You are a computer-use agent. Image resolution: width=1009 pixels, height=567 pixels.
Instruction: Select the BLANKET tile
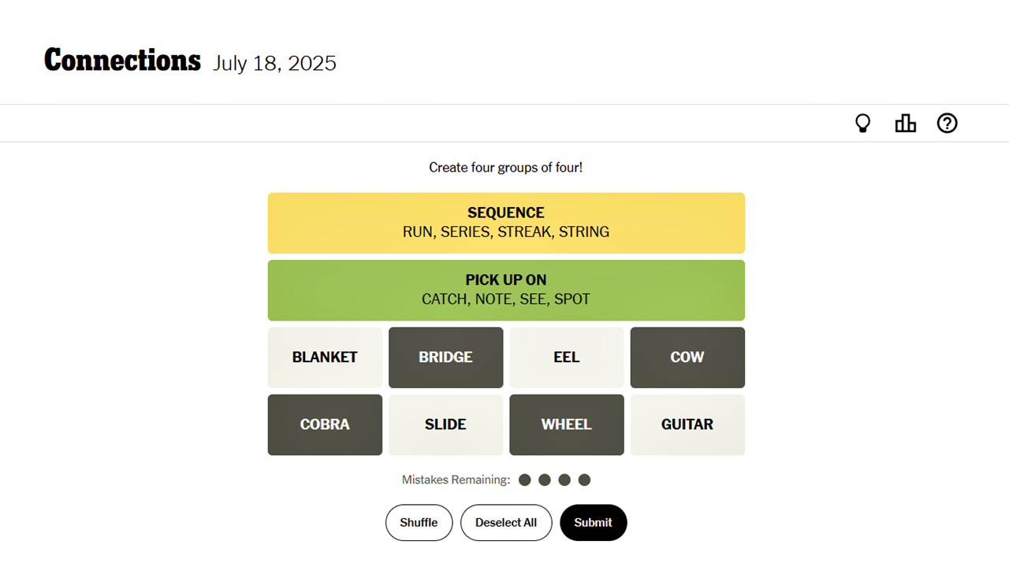(325, 358)
